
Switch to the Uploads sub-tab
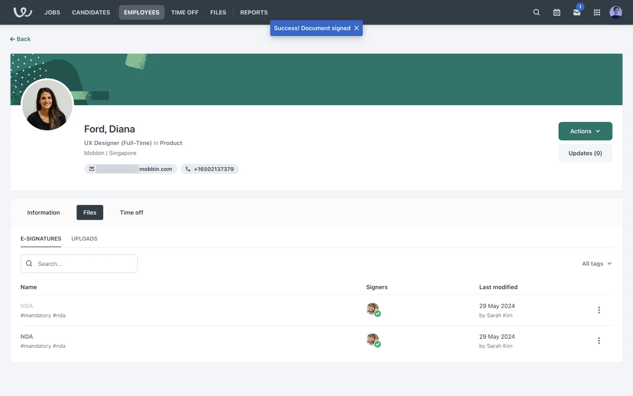coord(84,239)
